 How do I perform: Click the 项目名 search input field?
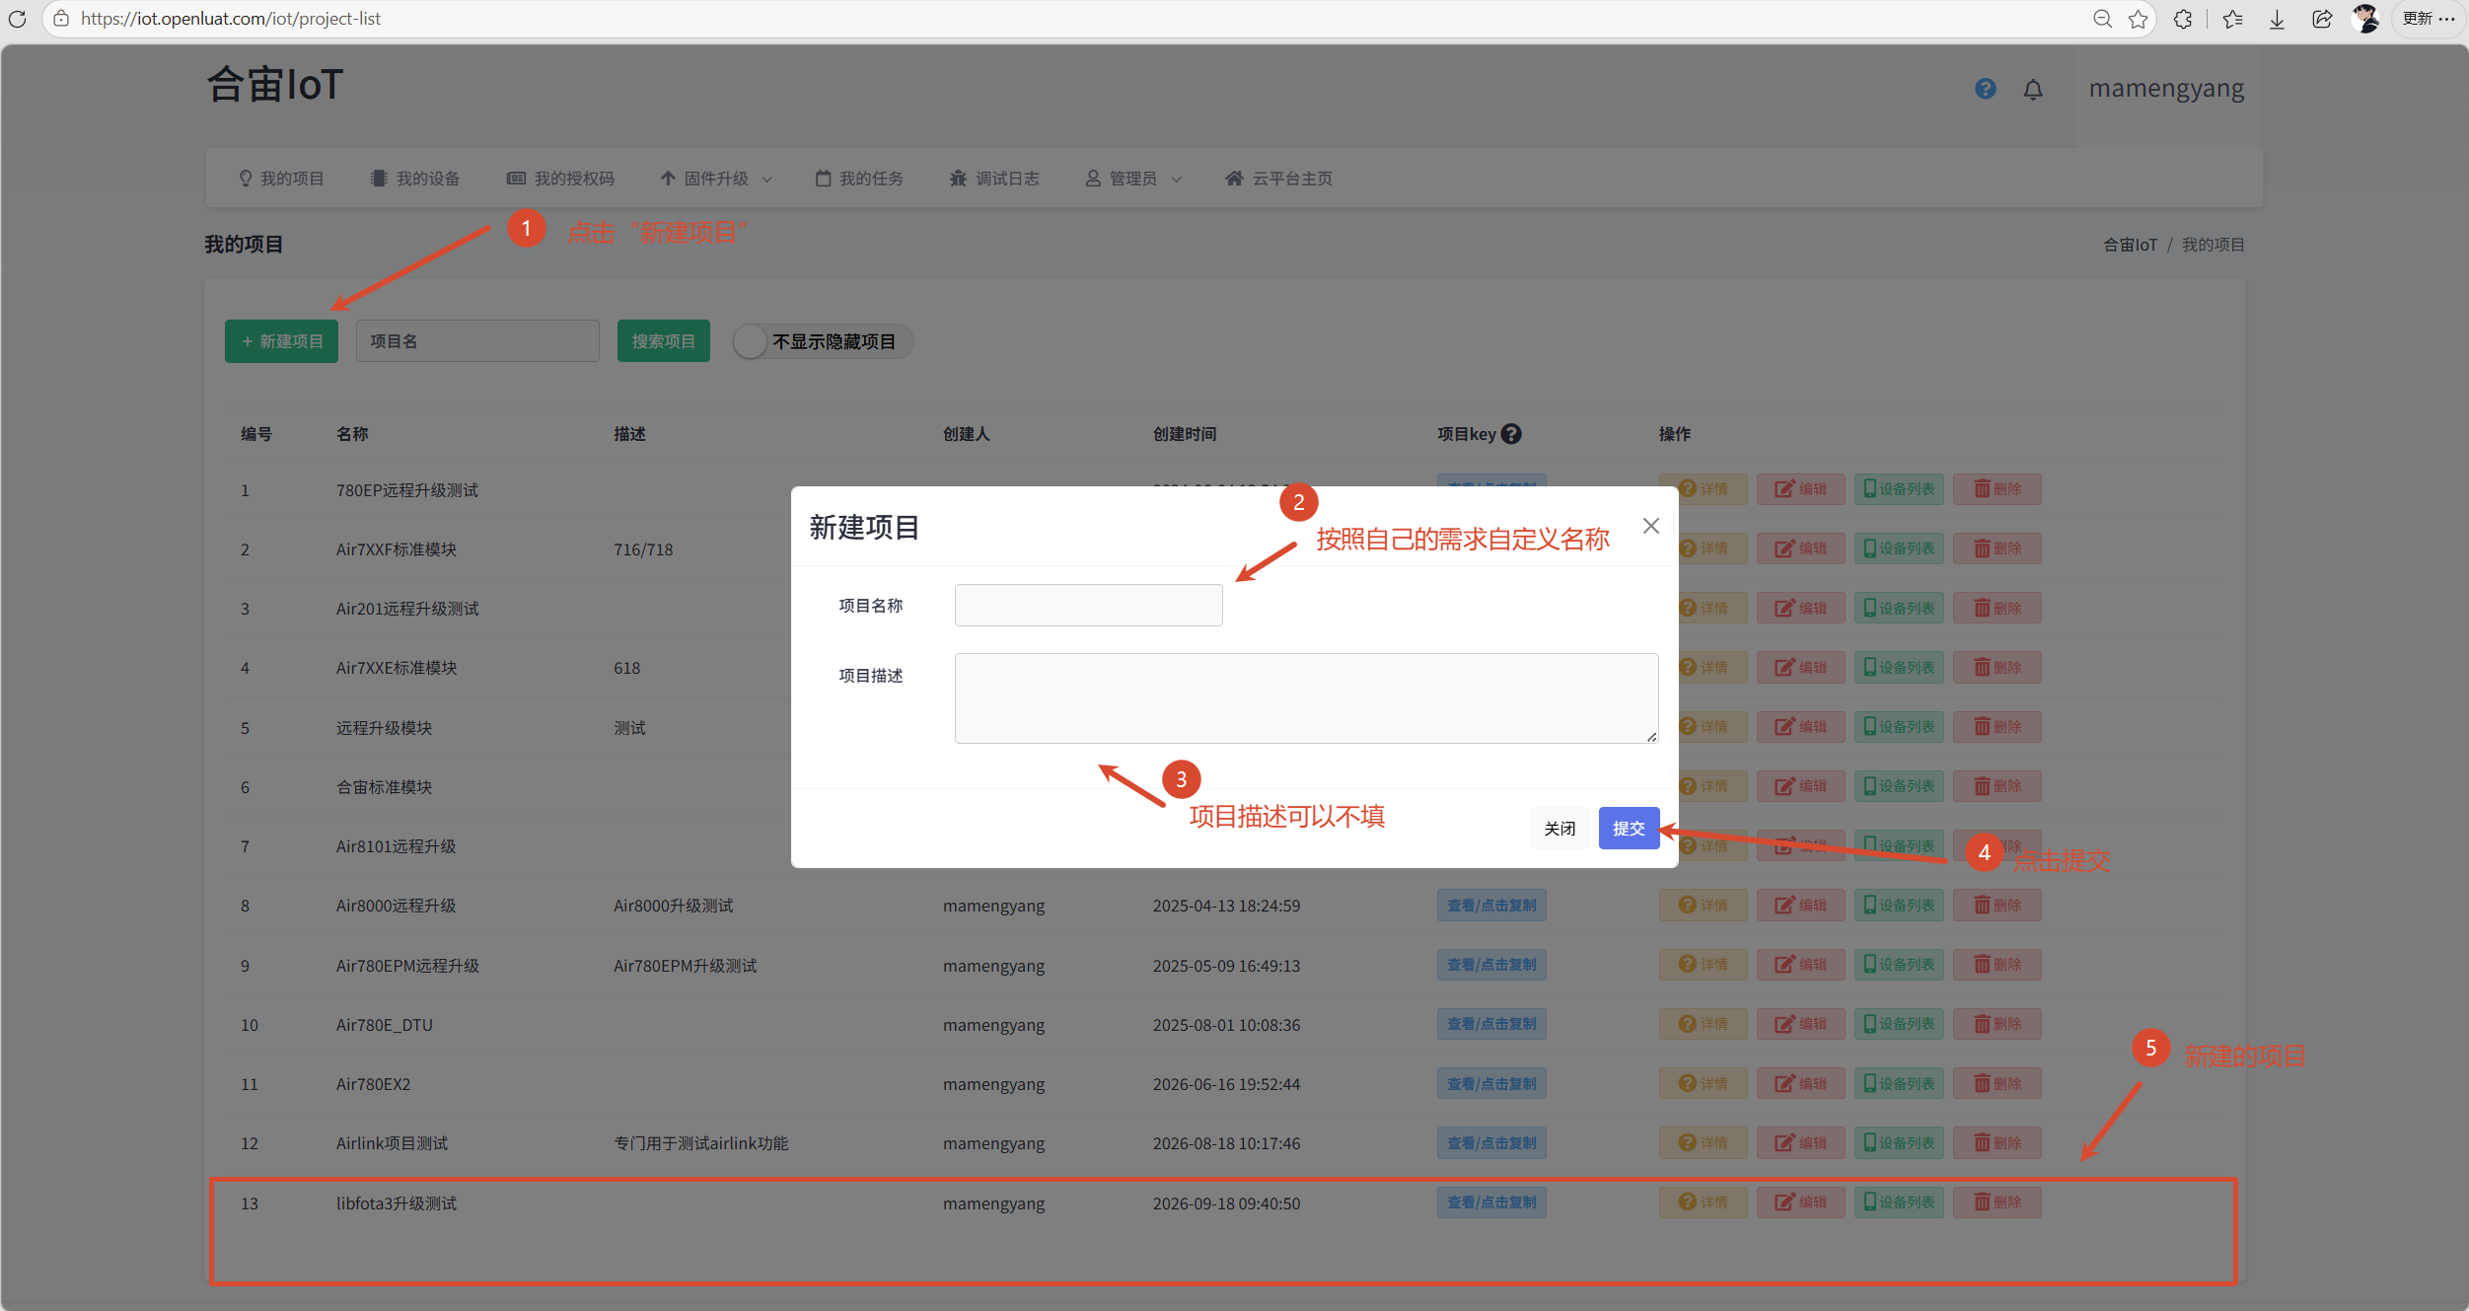point(477,341)
